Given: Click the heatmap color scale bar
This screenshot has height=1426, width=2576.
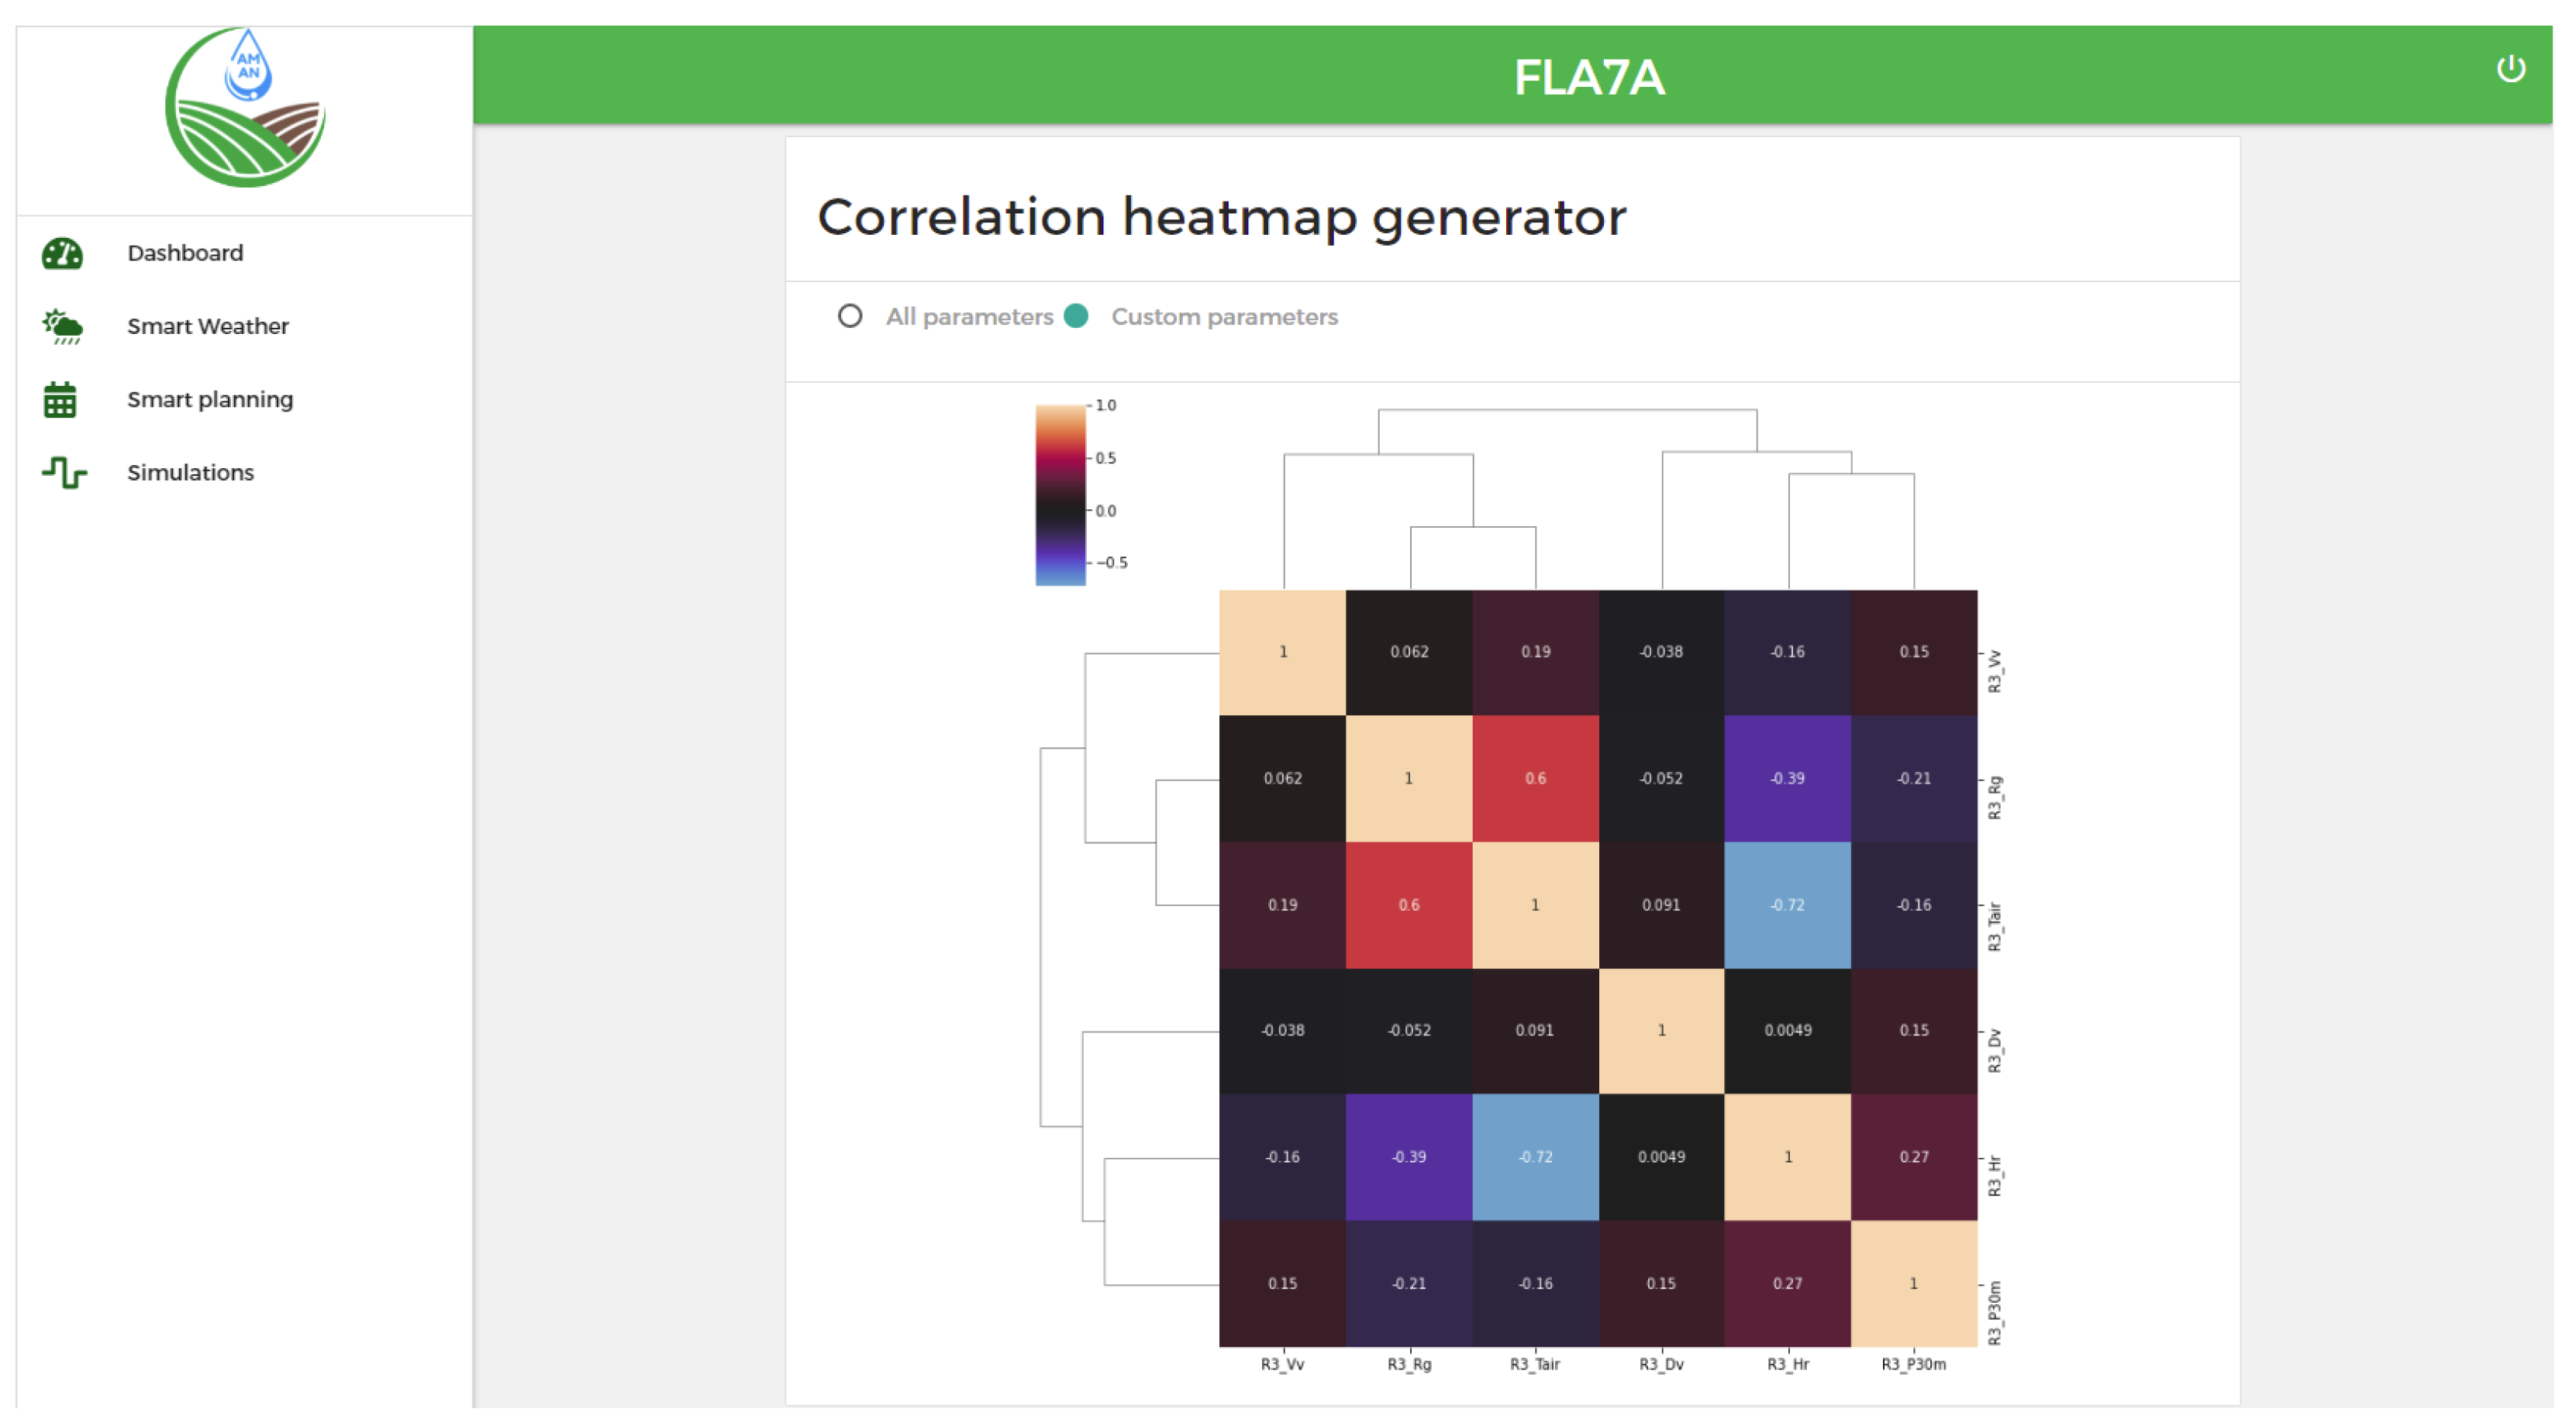Looking at the screenshot, I should [x=1060, y=495].
